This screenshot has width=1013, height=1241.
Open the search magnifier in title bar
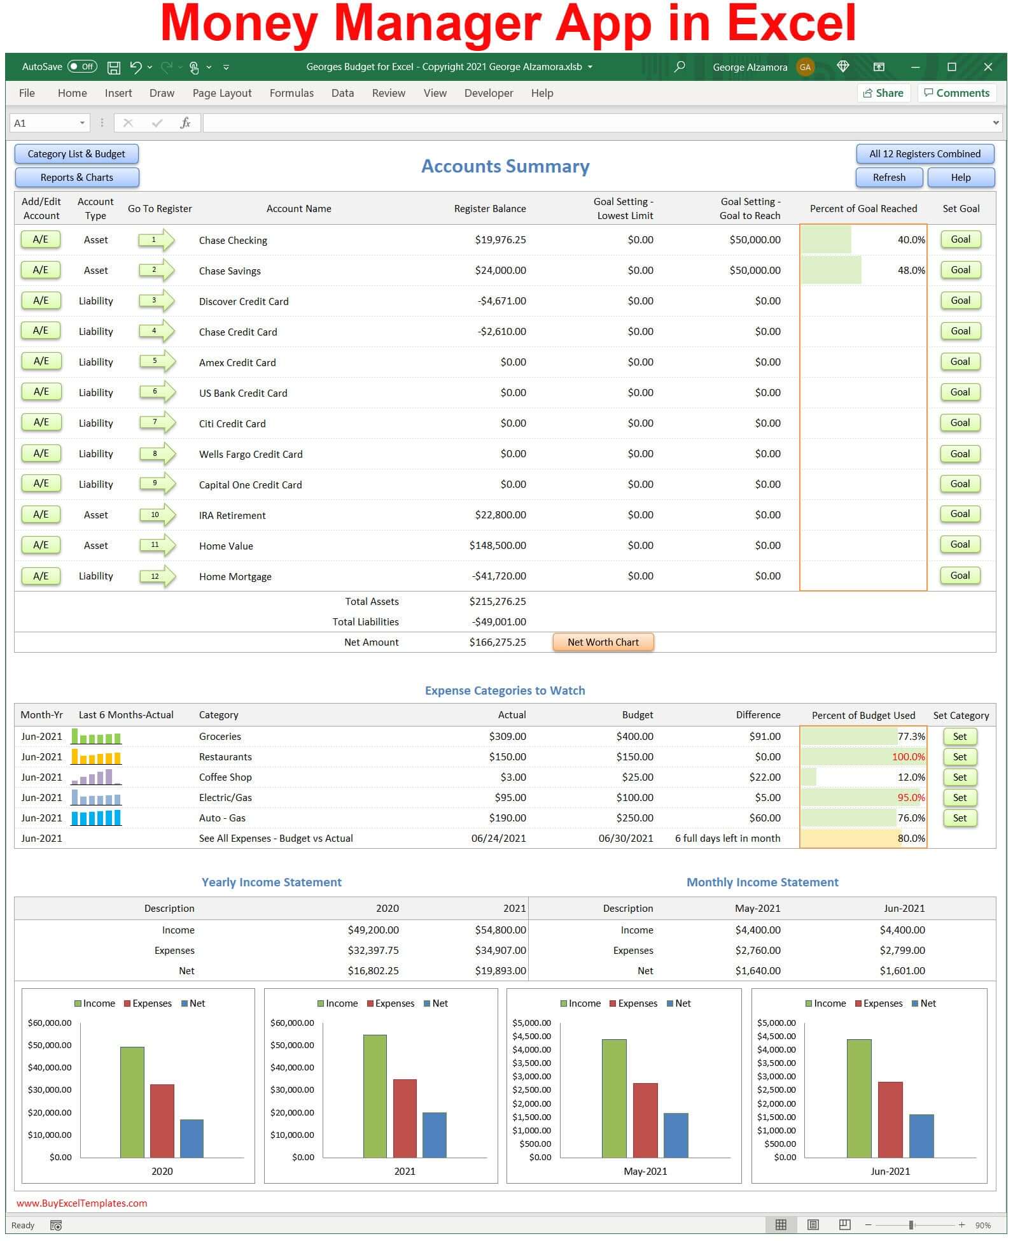(680, 67)
